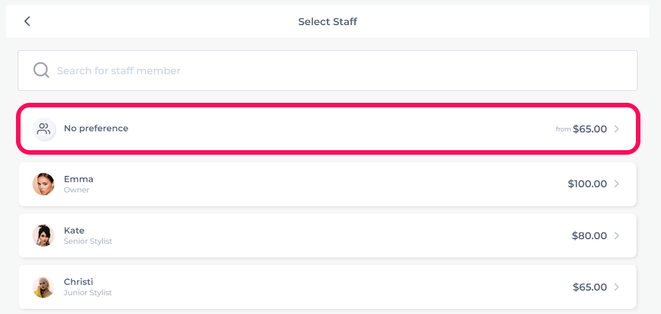Image resolution: width=661 pixels, height=314 pixels.
Task: Focus the Search for staff member field
Action: (328, 70)
